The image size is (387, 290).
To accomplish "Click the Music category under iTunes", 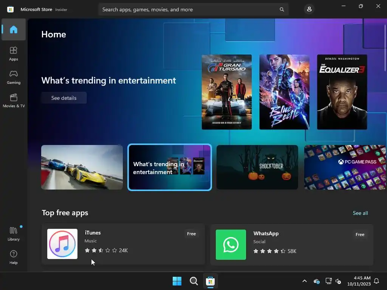I will pyautogui.click(x=91, y=241).
